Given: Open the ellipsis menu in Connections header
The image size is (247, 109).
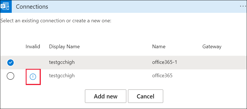Looking at the screenshot, I should point(243,6).
